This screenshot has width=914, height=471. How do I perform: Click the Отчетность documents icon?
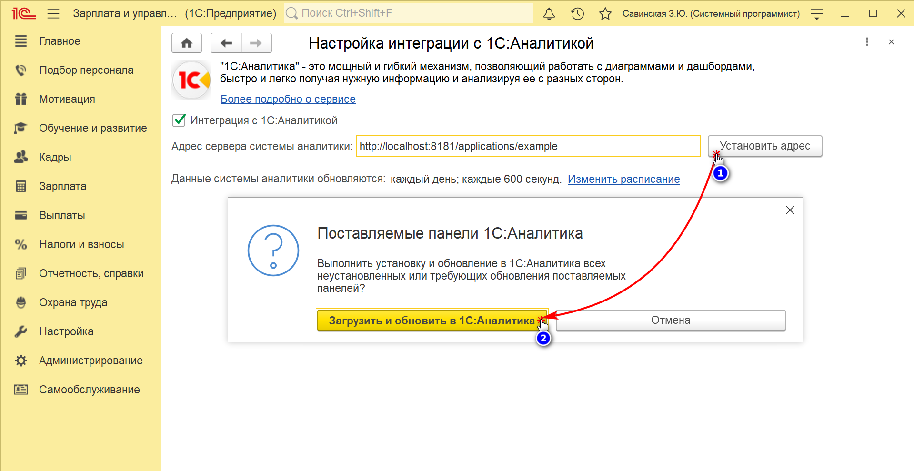click(21, 273)
